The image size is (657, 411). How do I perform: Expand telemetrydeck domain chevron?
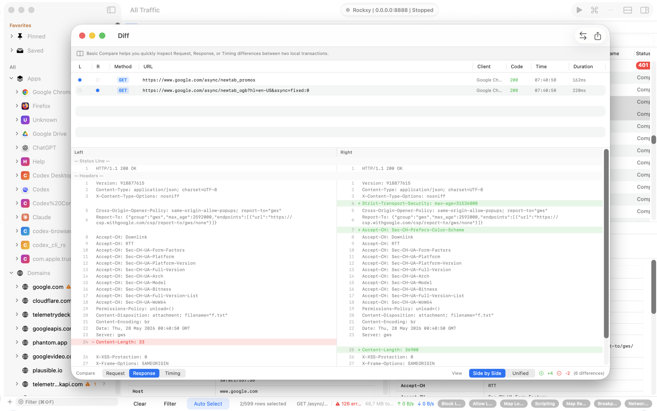pos(17,314)
